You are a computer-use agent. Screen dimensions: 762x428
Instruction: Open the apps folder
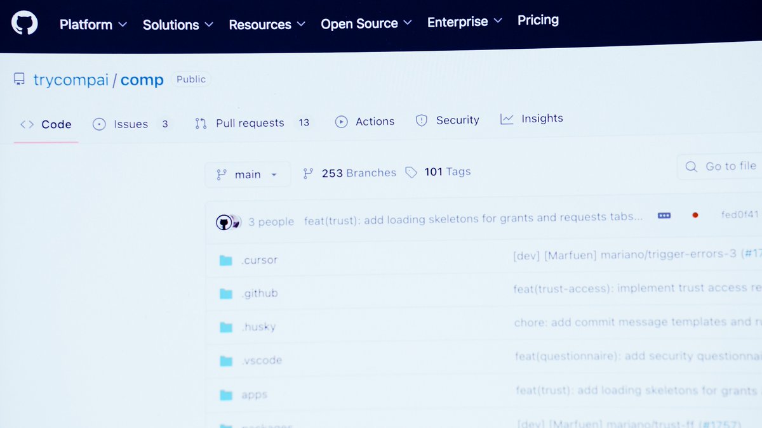pos(255,395)
